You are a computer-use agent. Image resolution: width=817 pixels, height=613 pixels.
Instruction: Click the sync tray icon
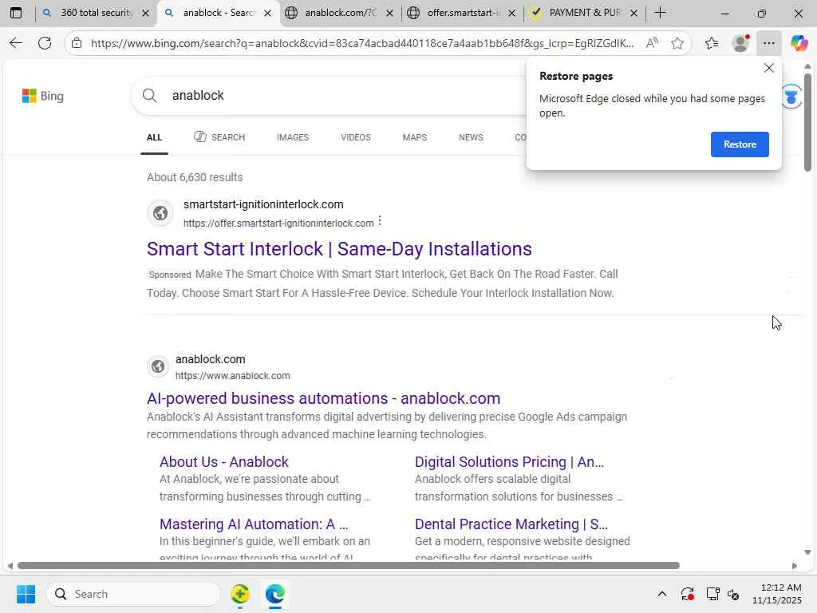tap(687, 594)
